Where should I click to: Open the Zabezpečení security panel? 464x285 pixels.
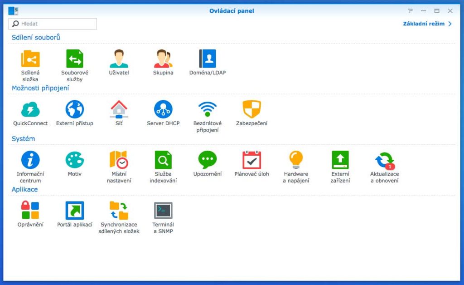251,109
